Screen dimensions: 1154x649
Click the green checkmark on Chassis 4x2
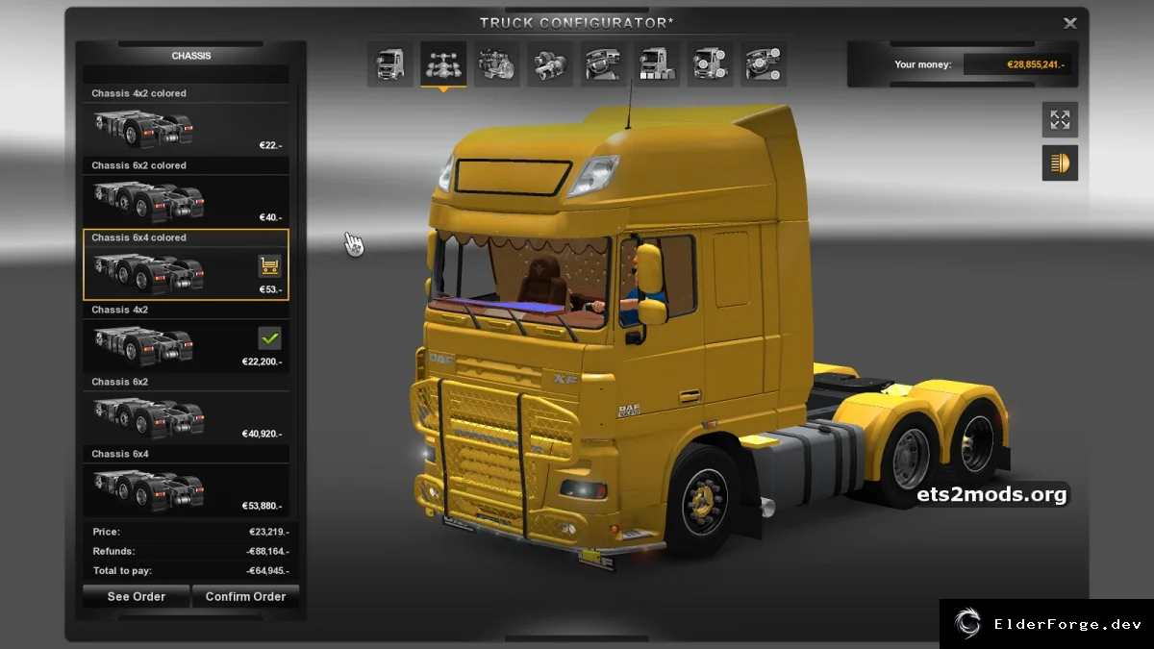tap(269, 338)
